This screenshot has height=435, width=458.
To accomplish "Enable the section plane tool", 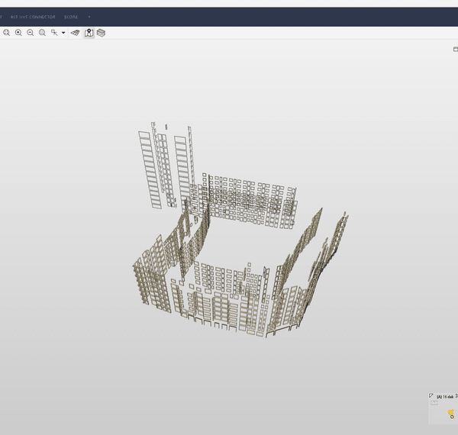I will [x=76, y=33].
